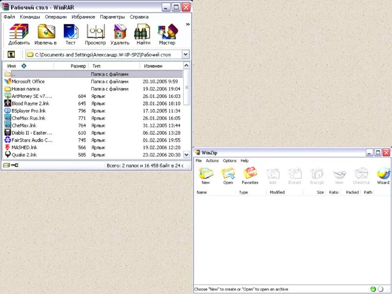Image resolution: width=392 pixels, height=294 pixels.
Task: Sort WinZip list by Packed column
Action: click(x=351, y=192)
